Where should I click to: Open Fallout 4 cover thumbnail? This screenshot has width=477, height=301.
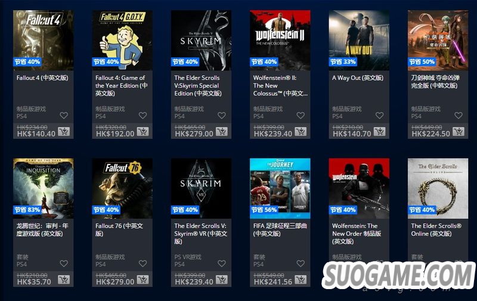pyautogui.click(x=43, y=41)
